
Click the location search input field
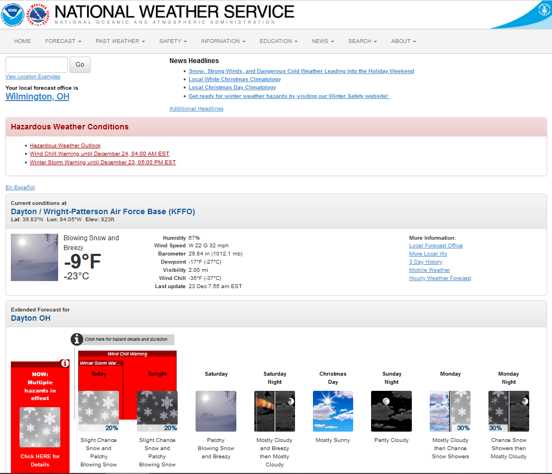(36, 65)
